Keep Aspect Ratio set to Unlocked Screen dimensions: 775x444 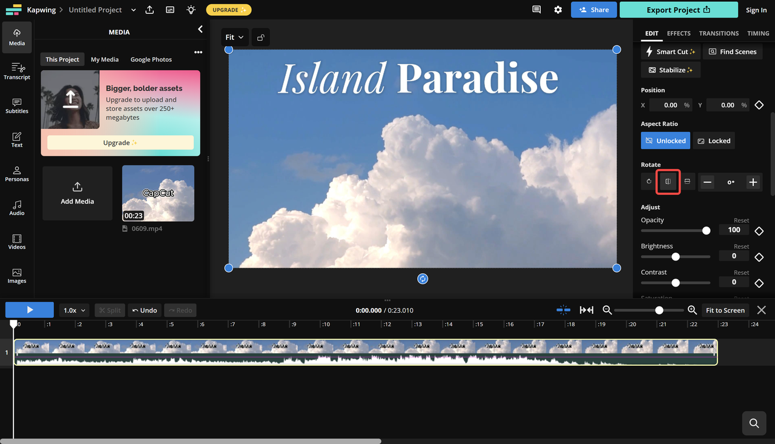665,140
